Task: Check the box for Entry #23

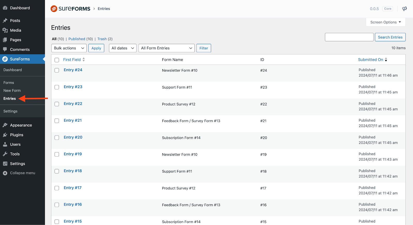Action: tap(57, 87)
